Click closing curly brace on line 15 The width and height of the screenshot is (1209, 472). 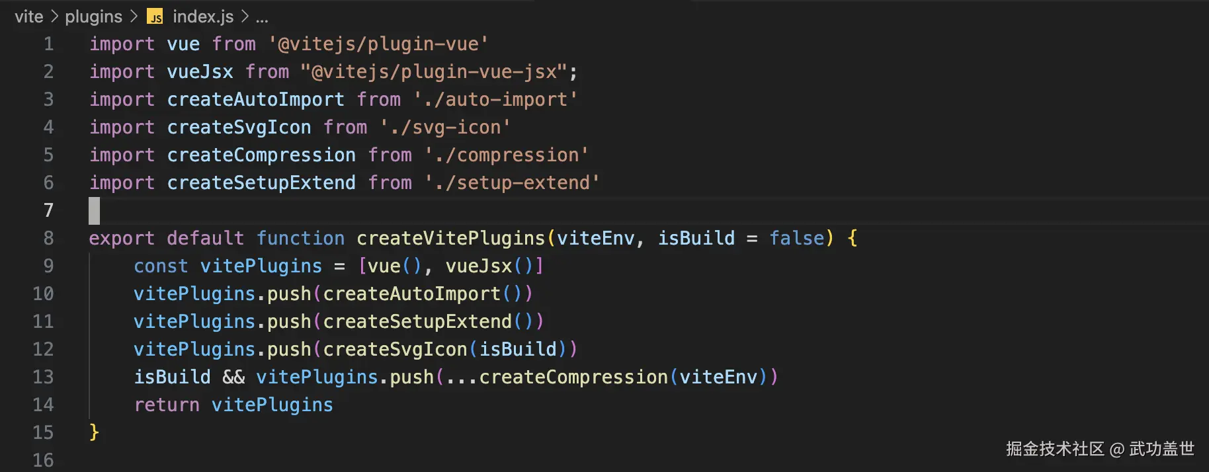point(94,432)
